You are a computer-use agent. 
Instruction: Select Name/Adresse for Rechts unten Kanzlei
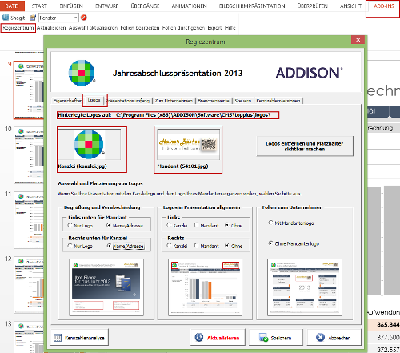tap(109, 246)
